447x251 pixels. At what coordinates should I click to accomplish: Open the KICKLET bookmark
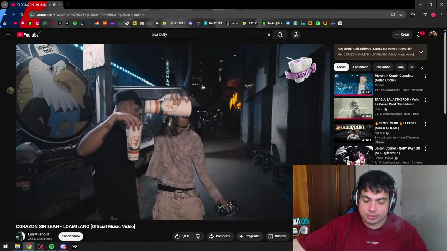pyautogui.click(x=177, y=23)
